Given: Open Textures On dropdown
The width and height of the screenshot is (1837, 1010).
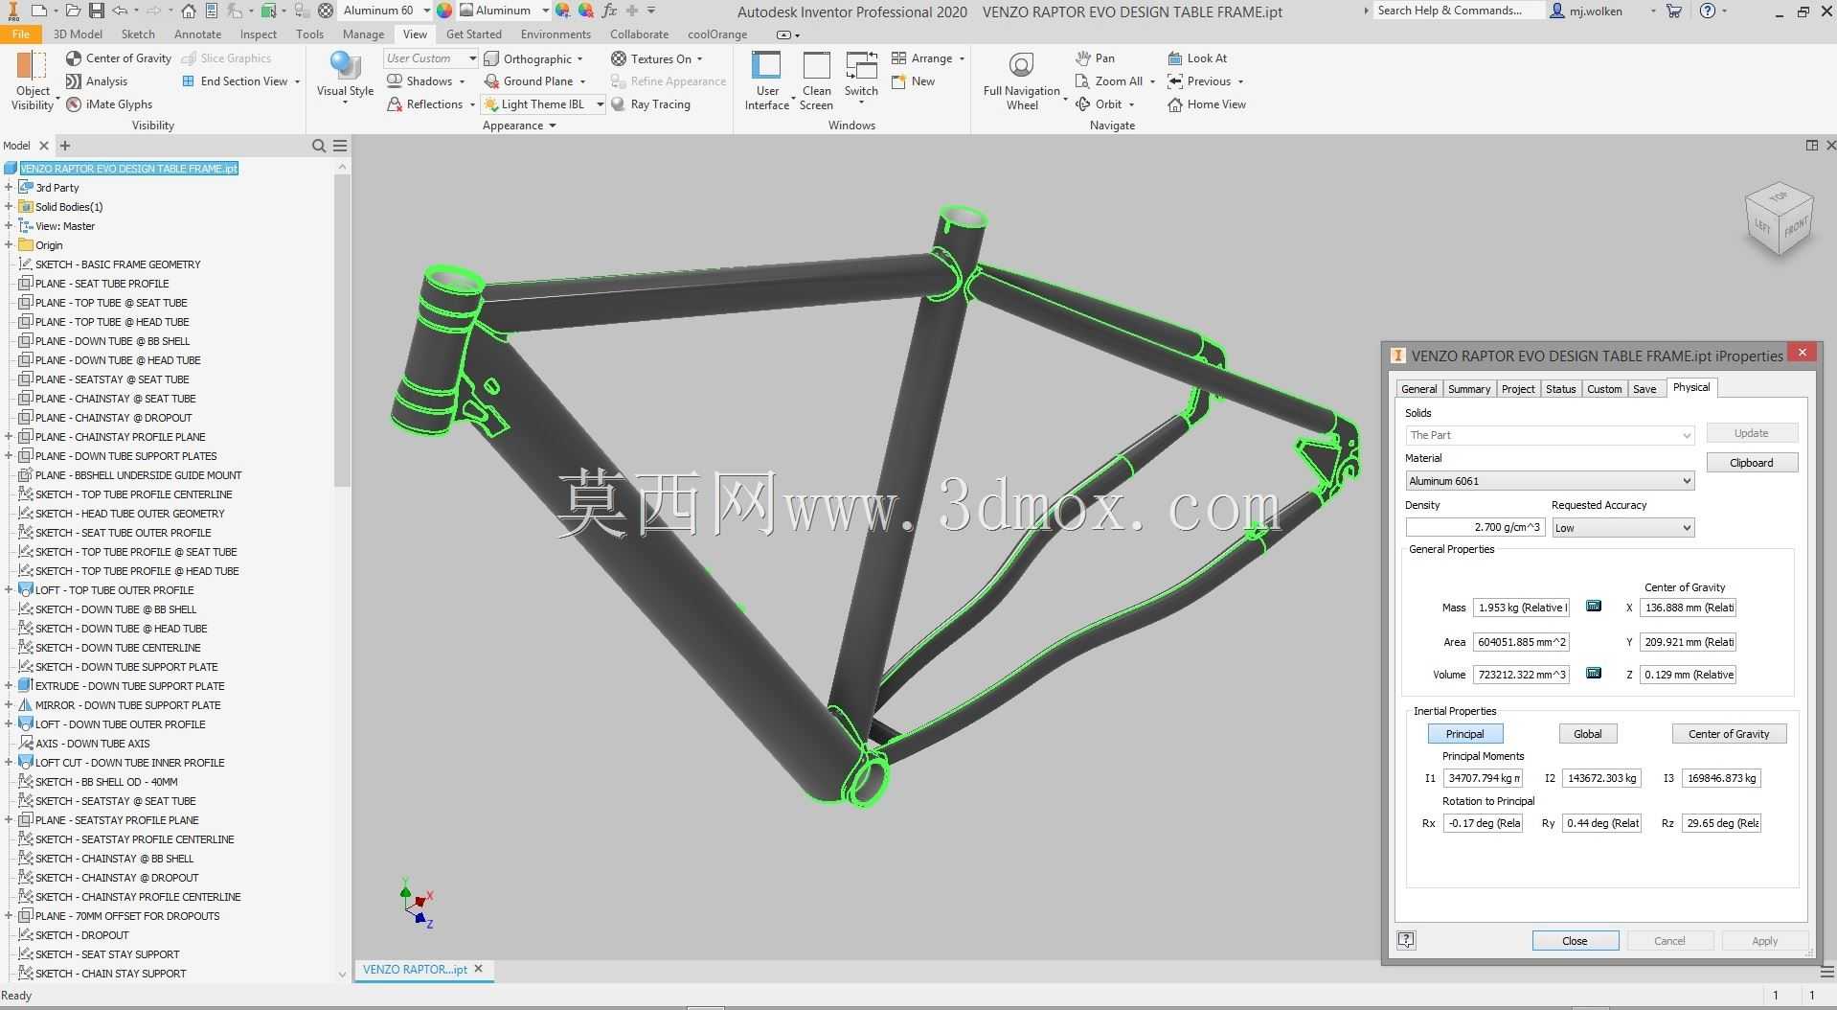Looking at the screenshot, I should click(700, 58).
